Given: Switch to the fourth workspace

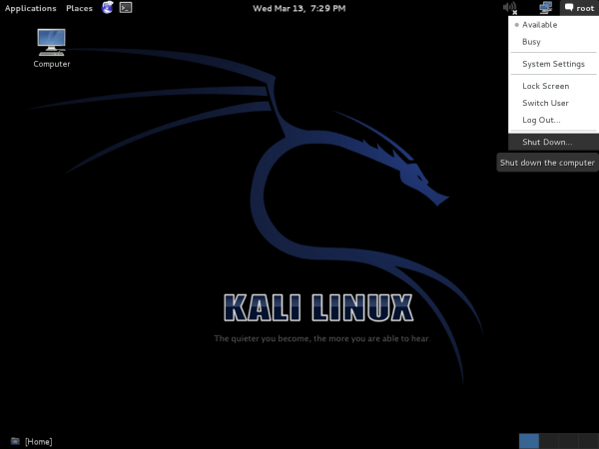Looking at the screenshot, I should (x=589, y=441).
